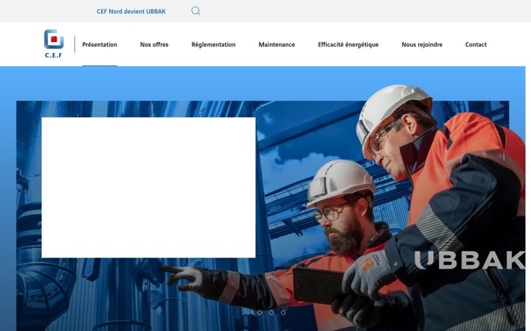Open the CEF Nord devient UBBAK link

coord(131,12)
